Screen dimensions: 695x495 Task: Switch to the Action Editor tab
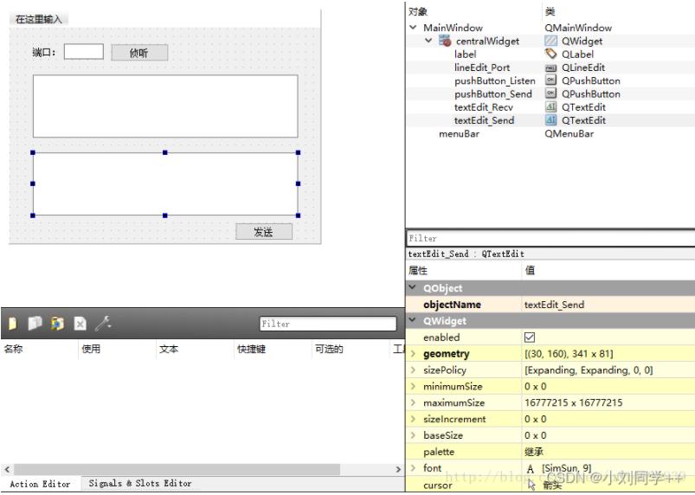point(40,484)
